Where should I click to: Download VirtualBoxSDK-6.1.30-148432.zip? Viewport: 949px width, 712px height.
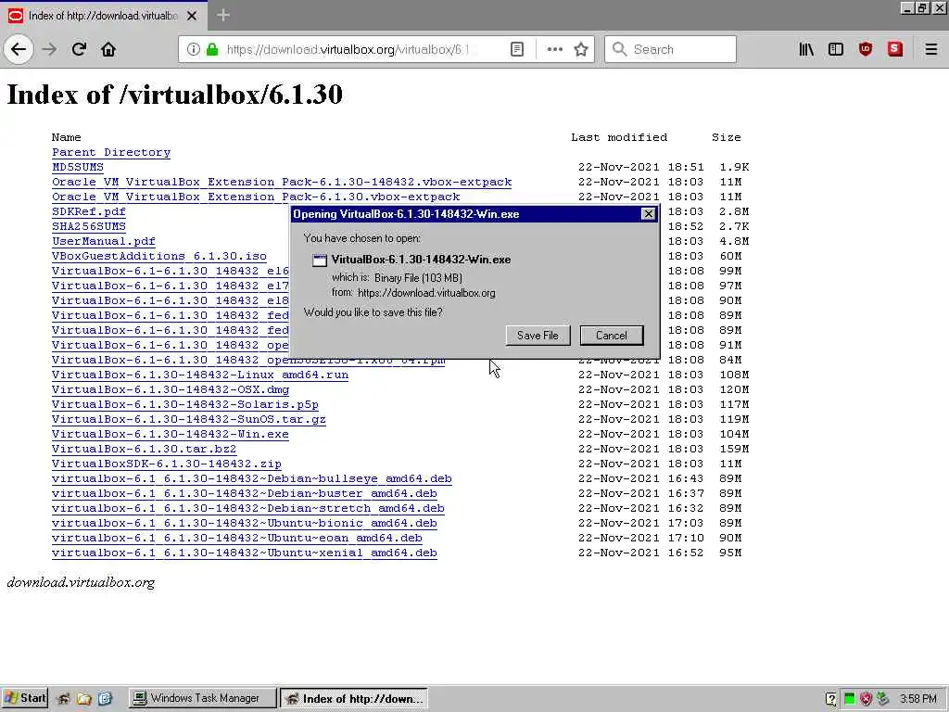click(167, 464)
